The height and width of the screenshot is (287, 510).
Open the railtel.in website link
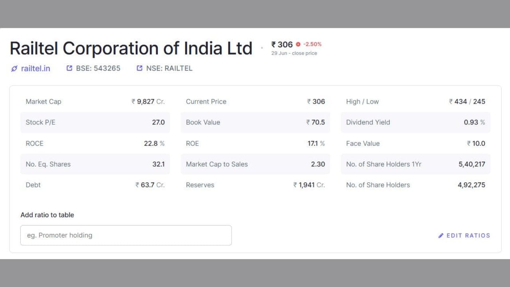35,69
